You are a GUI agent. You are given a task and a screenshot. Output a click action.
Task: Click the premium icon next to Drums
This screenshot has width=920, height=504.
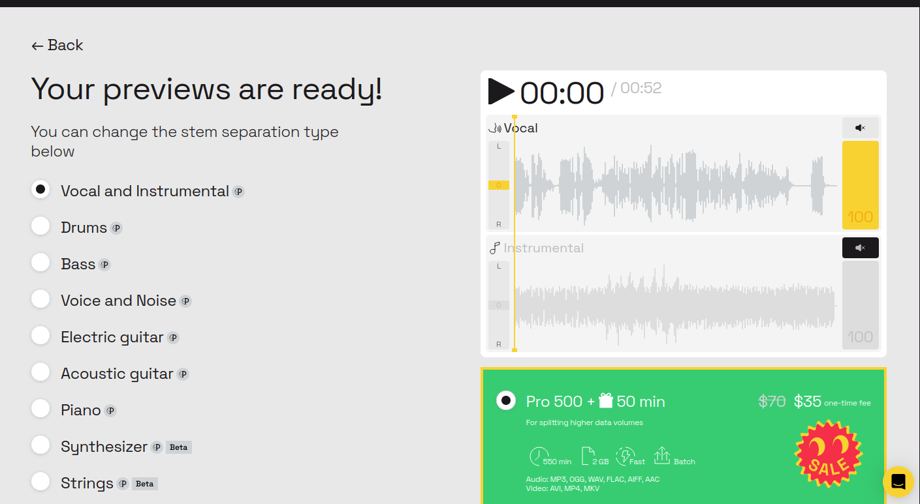pyautogui.click(x=116, y=228)
